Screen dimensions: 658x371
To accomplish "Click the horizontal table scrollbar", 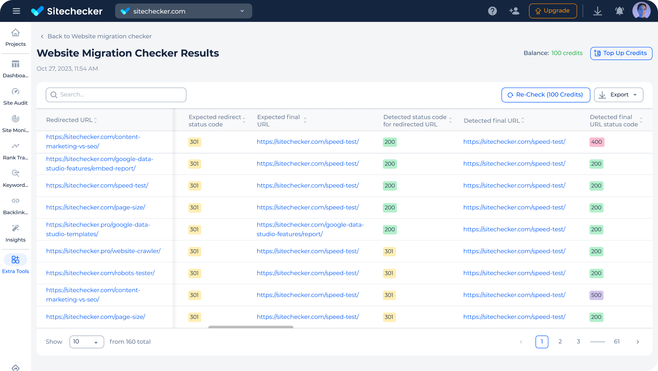I will click(251, 327).
